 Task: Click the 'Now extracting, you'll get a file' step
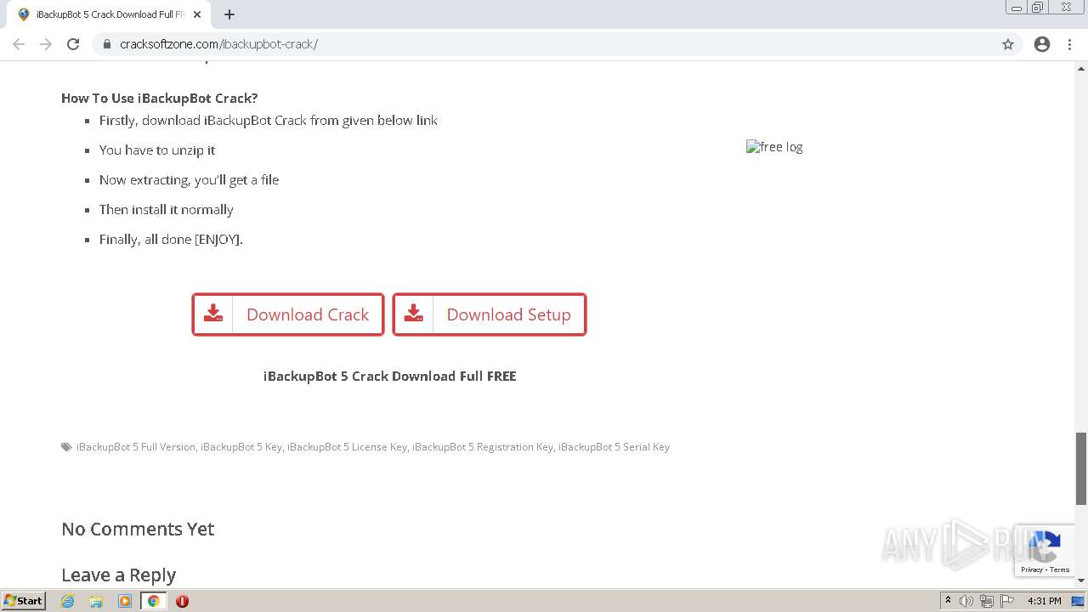(x=190, y=179)
